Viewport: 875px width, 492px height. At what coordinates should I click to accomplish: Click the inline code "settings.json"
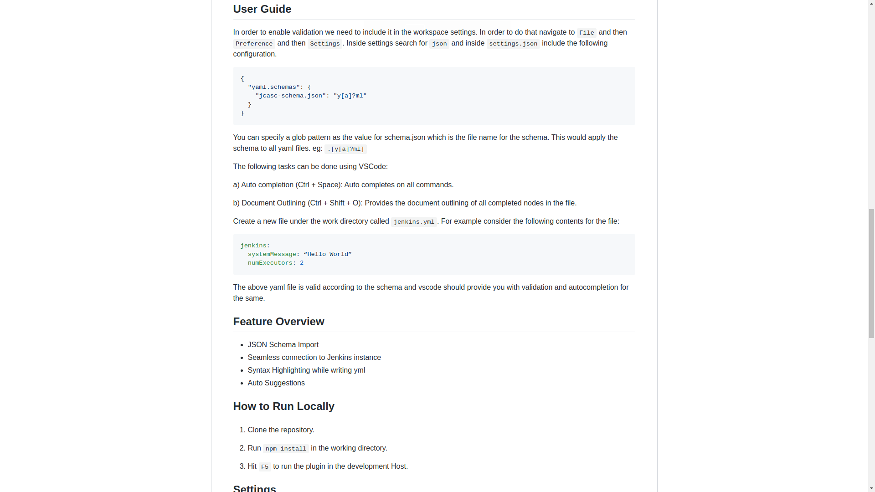(x=513, y=44)
